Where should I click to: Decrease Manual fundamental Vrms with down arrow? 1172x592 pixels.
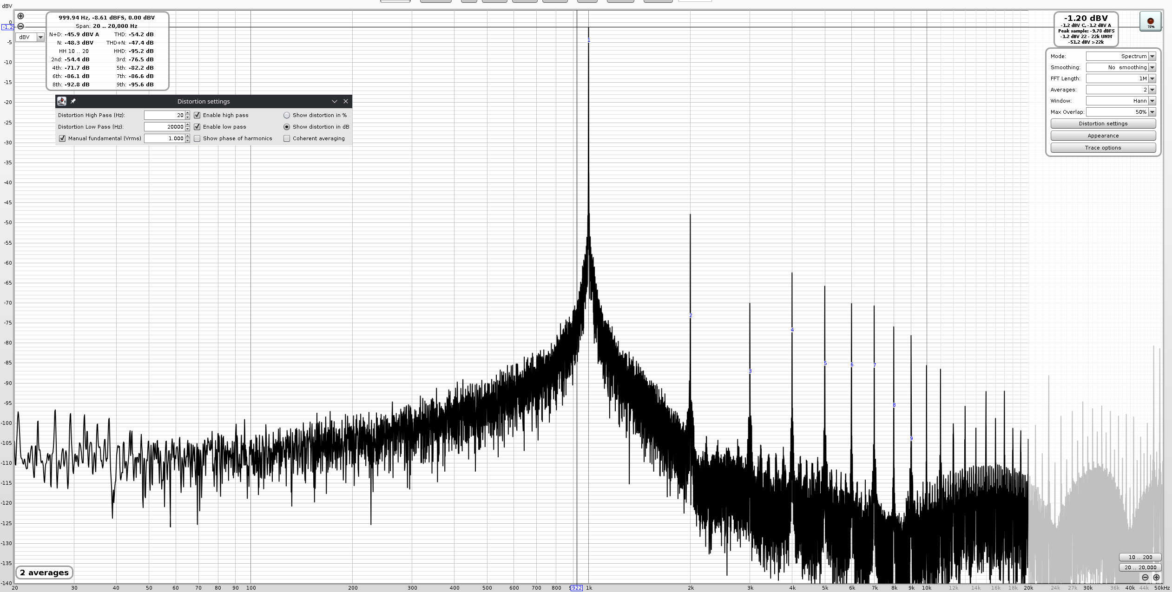coord(187,140)
